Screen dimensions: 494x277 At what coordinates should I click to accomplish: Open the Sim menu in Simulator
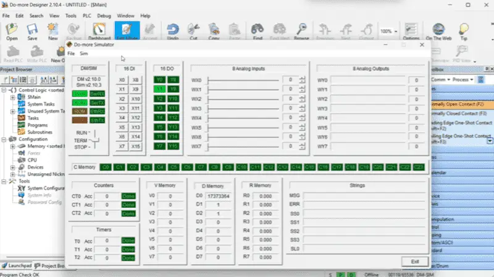point(83,53)
